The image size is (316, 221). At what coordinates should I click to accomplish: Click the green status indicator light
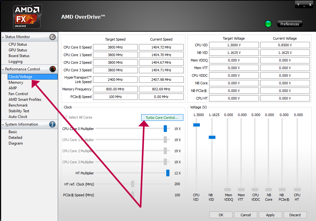coord(268,24)
